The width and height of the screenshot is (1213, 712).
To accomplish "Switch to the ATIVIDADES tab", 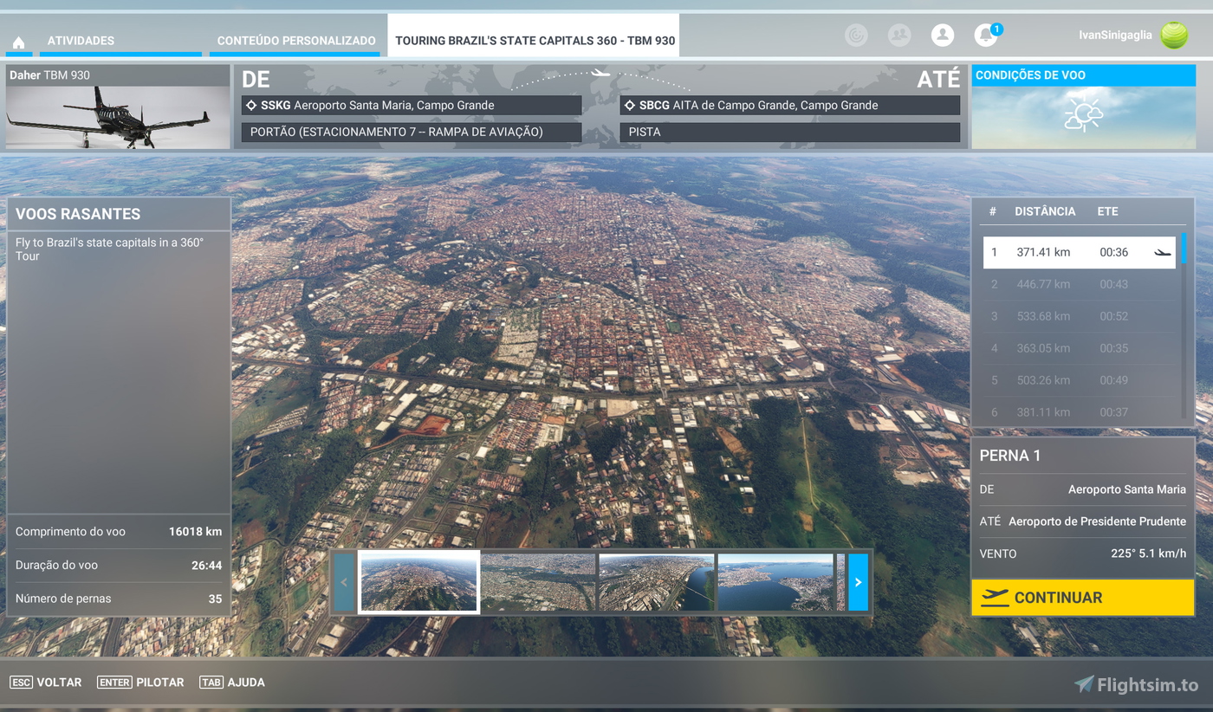I will pos(81,40).
